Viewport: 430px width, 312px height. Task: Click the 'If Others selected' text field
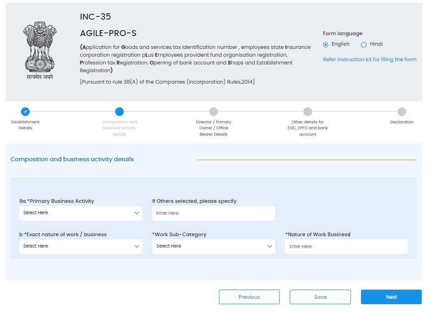tap(213, 213)
